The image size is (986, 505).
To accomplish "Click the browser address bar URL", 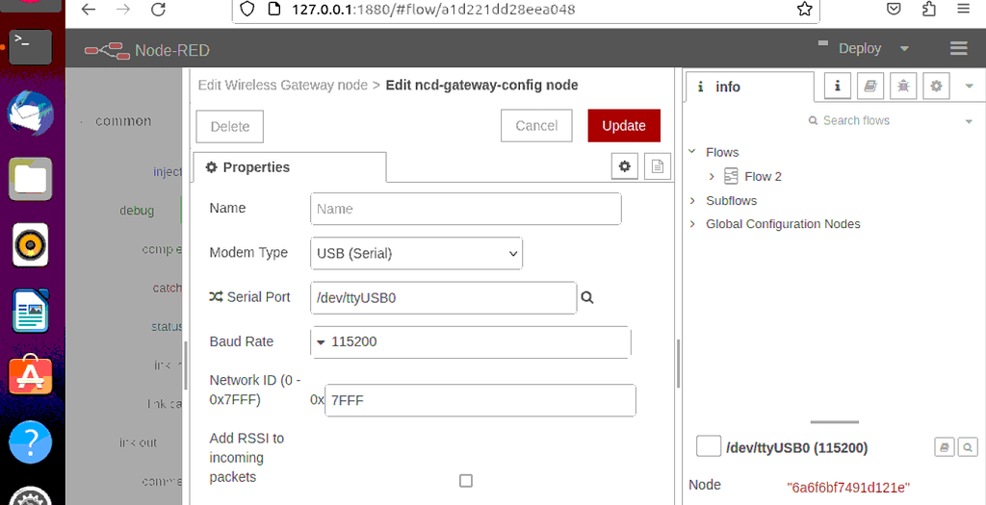I will (x=431, y=10).
